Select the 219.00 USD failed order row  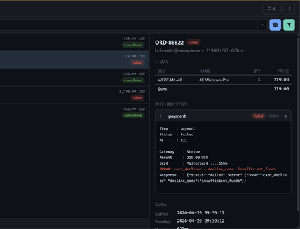[74, 59]
